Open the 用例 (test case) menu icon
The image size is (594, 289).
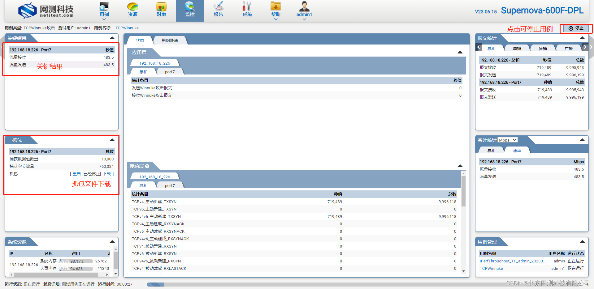(x=104, y=7)
